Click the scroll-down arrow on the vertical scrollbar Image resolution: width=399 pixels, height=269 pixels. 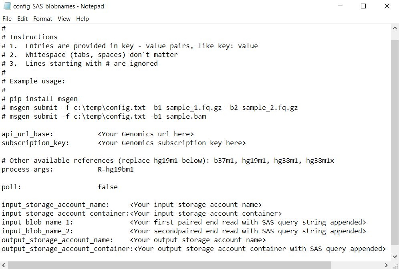[x=395, y=257]
